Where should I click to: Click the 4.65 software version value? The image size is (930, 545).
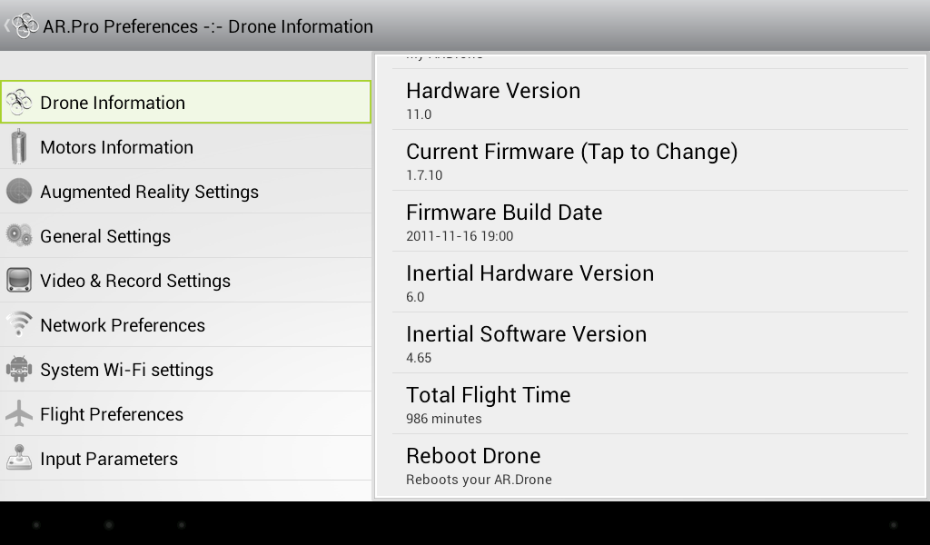tap(419, 358)
